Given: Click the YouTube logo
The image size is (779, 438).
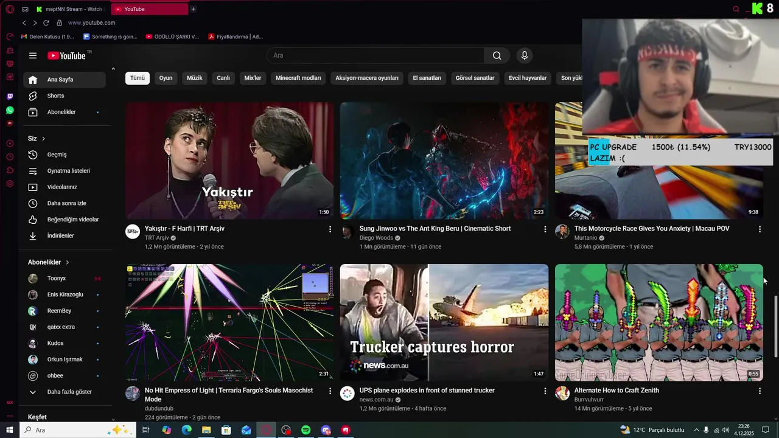Looking at the screenshot, I should (67, 55).
